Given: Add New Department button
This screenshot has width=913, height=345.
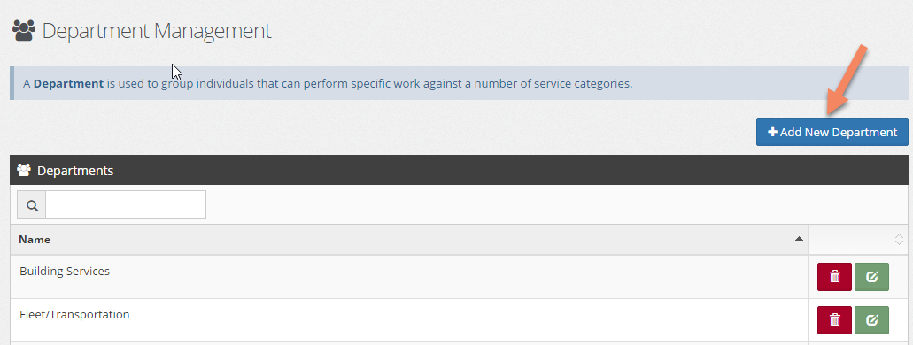Looking at the screenshot, I should coord(832,132).
